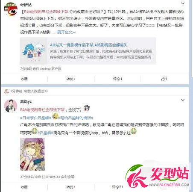View the anime image attached to the second post
This screenshot has height=192, width=193.
[32, 154]
